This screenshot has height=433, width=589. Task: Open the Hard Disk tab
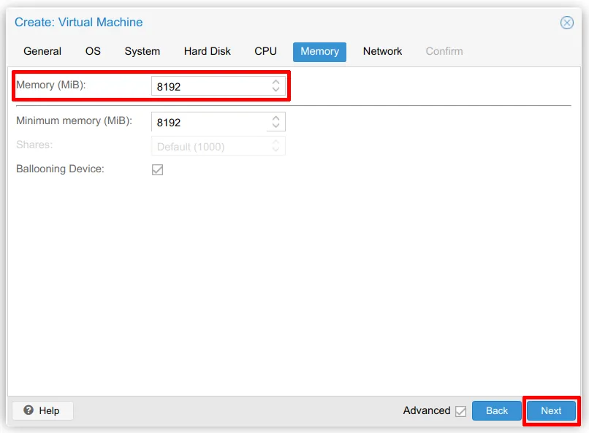pos(207,51)
